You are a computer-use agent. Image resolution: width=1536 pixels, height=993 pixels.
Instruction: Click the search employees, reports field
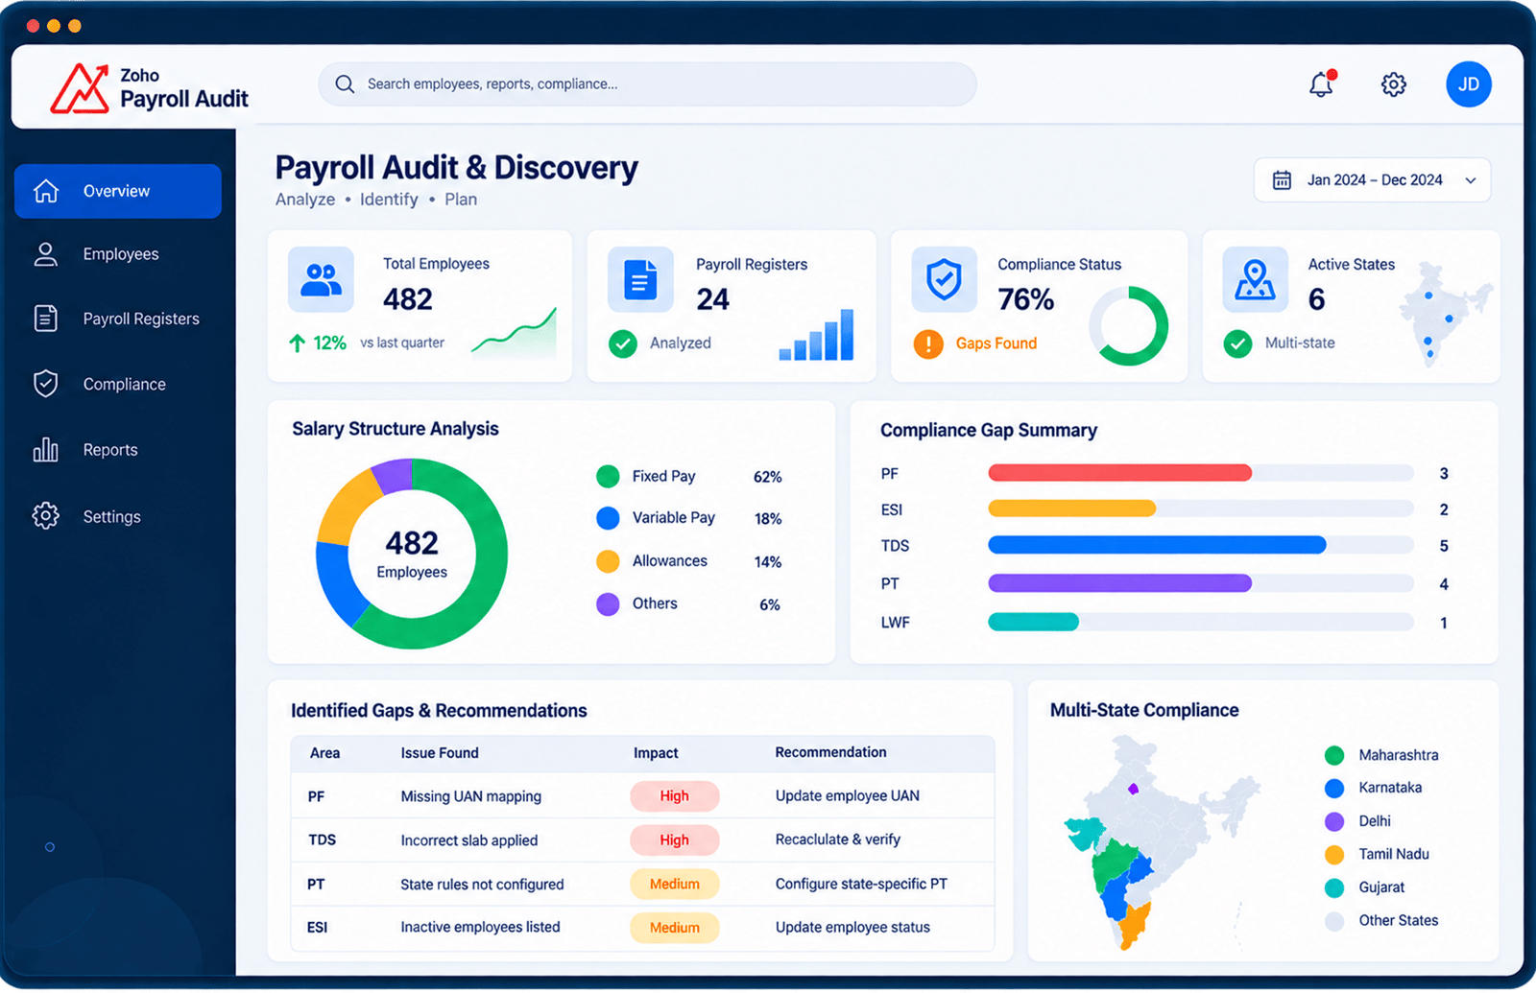tap(647, 84)
